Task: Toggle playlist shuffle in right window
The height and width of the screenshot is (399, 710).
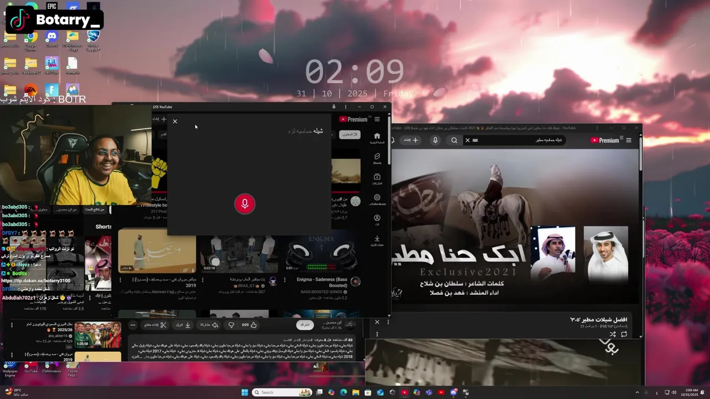Action: pos(612,334)
